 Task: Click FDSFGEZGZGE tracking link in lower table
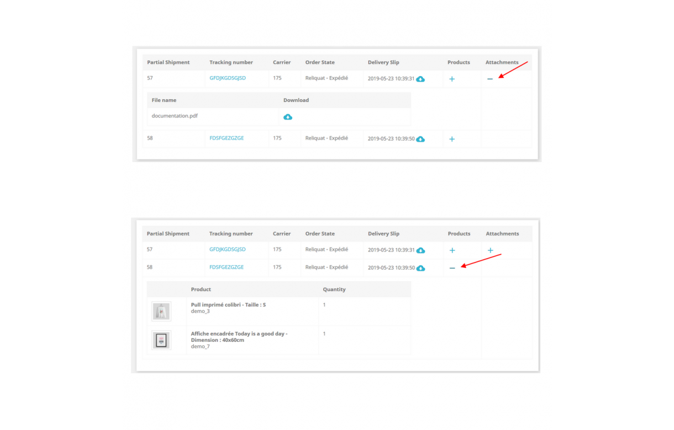click(226, 267)
